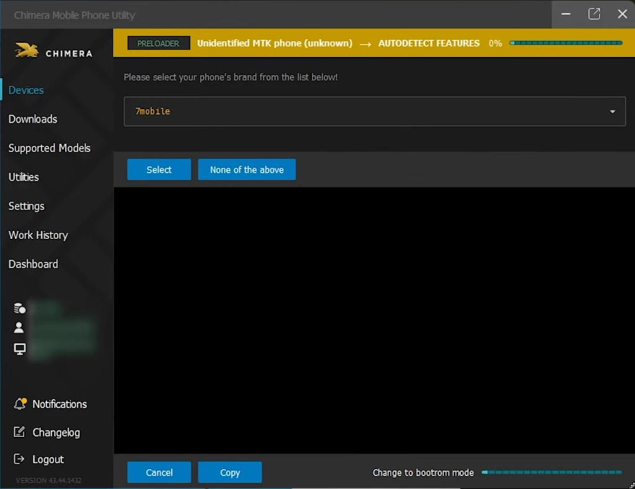Go to Downloads in sidebar
The width and height of the screenshot is (635, 489).
[33, 119]
